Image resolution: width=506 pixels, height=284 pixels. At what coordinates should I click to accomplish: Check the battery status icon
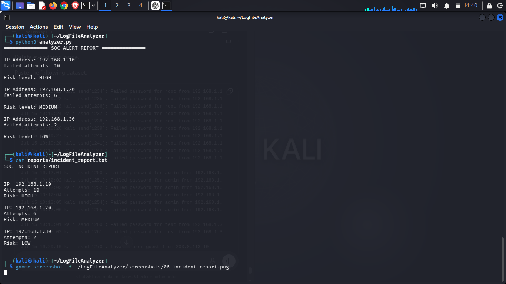pyautogui.click(x=458, y=6)
